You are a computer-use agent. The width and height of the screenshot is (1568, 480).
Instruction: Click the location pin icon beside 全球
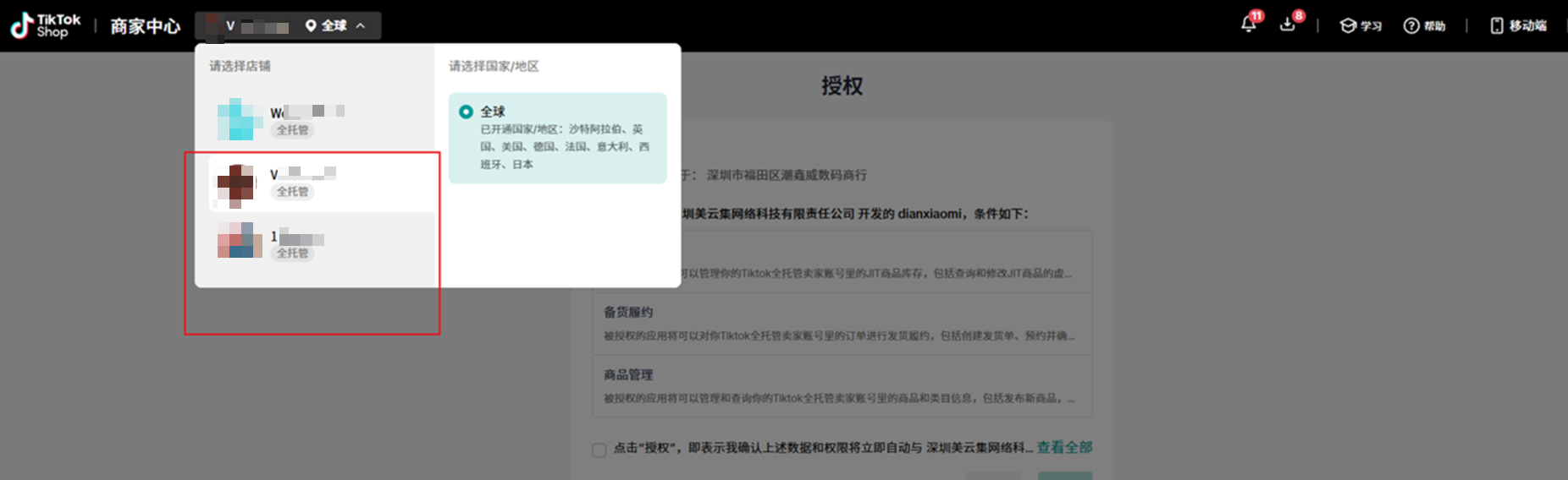(311, 26)
